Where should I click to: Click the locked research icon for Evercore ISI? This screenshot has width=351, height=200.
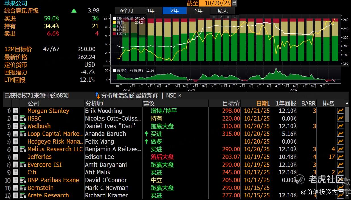[x=23, y=165]
